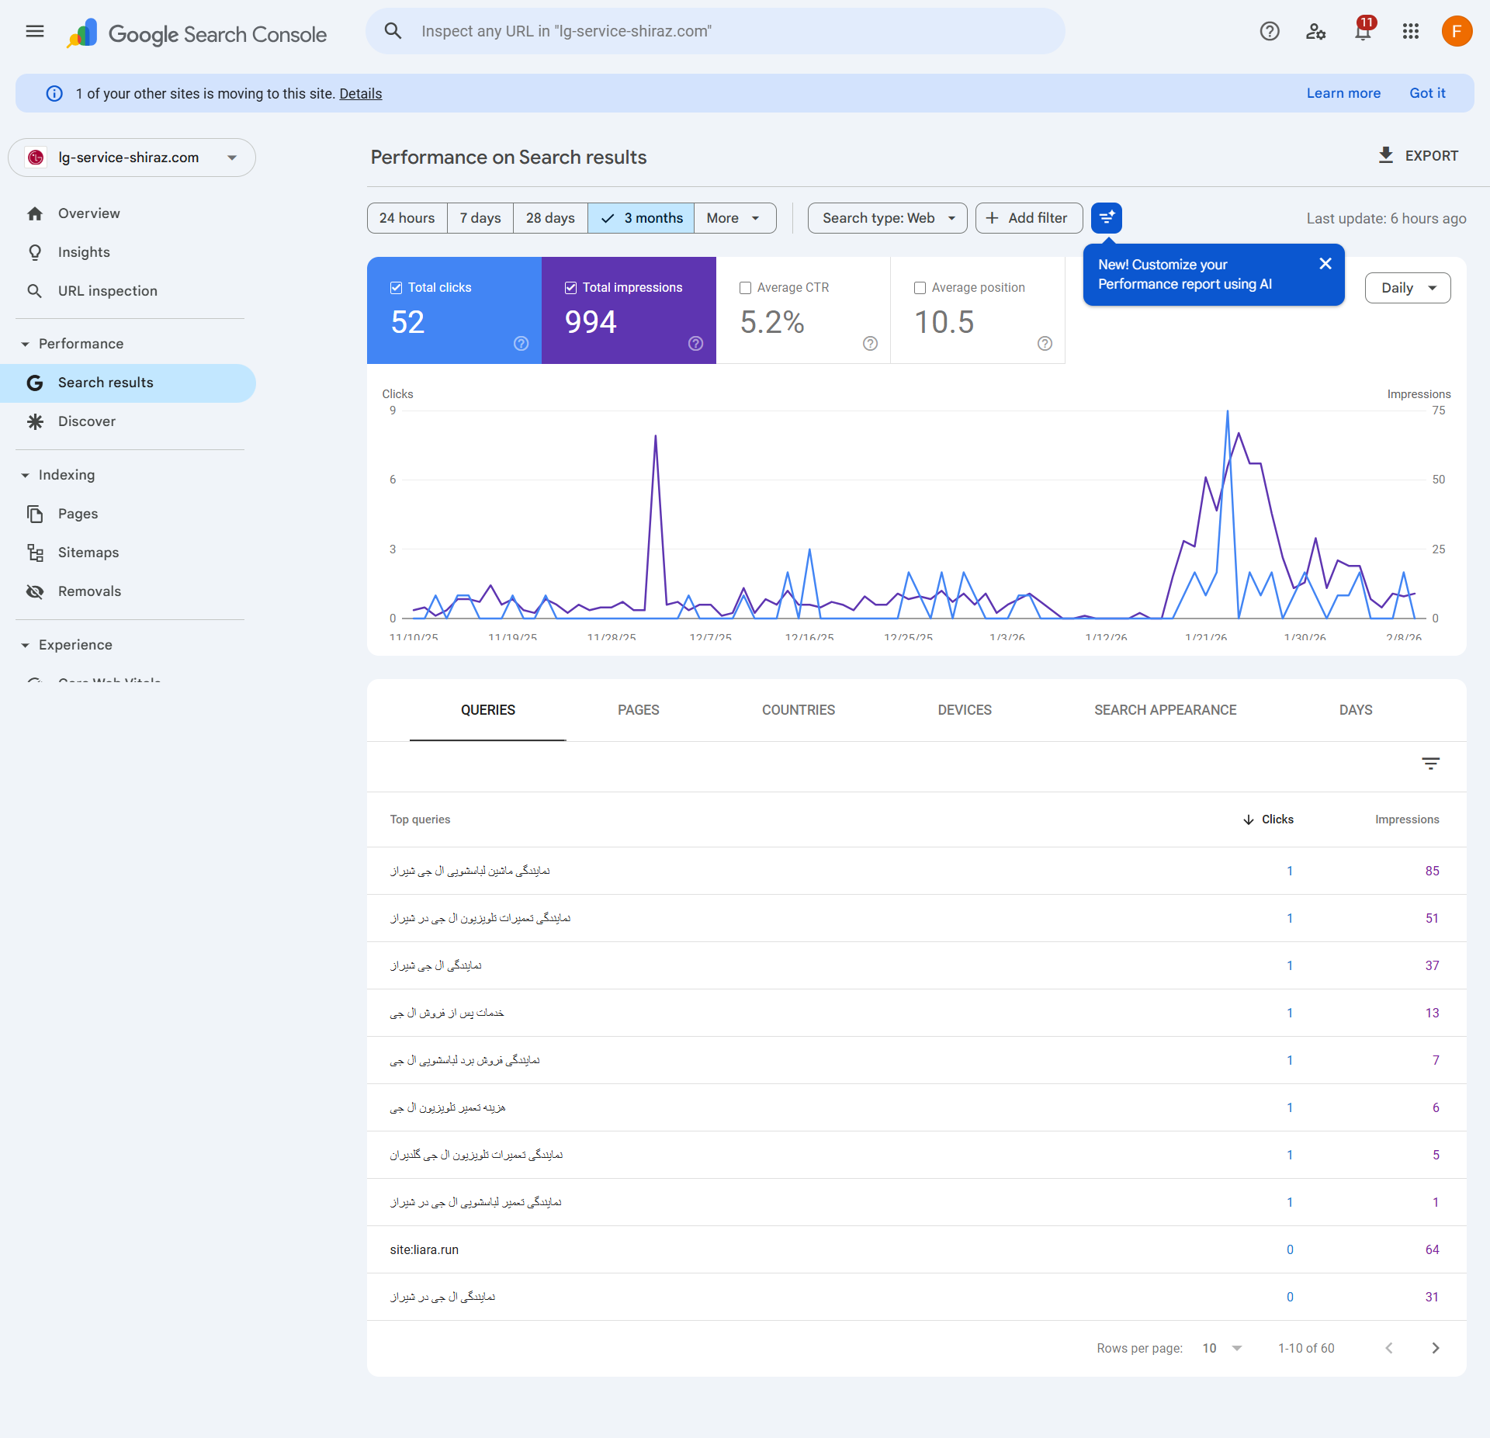Go to next page of queries
This screenshot has height=1438, width=1490.
(x=1436, y=1348)
